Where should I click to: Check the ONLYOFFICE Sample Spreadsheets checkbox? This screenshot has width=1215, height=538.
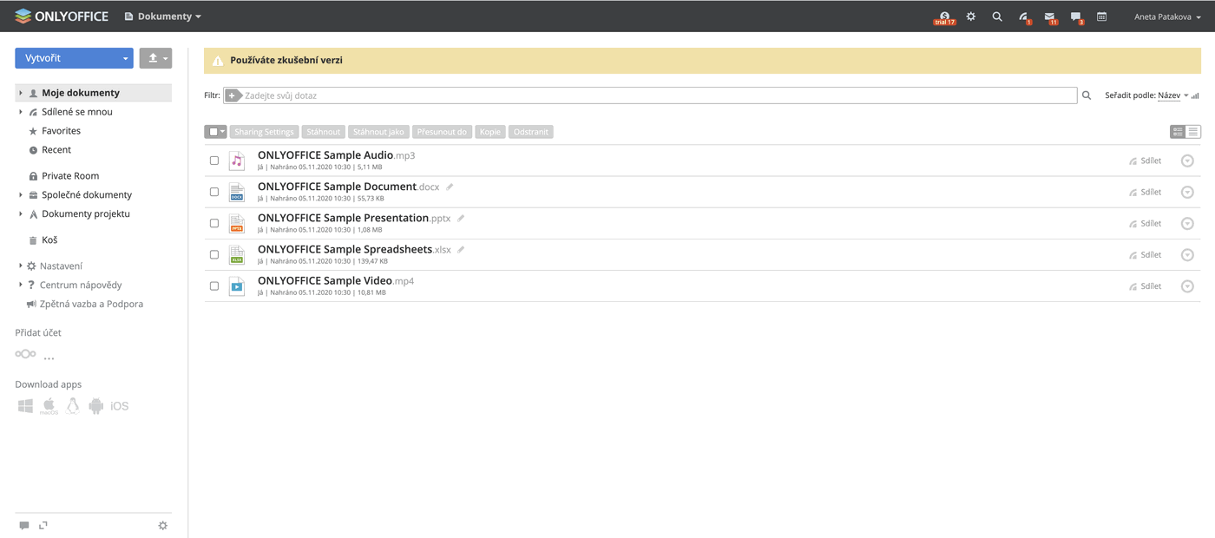coord(214,254)
